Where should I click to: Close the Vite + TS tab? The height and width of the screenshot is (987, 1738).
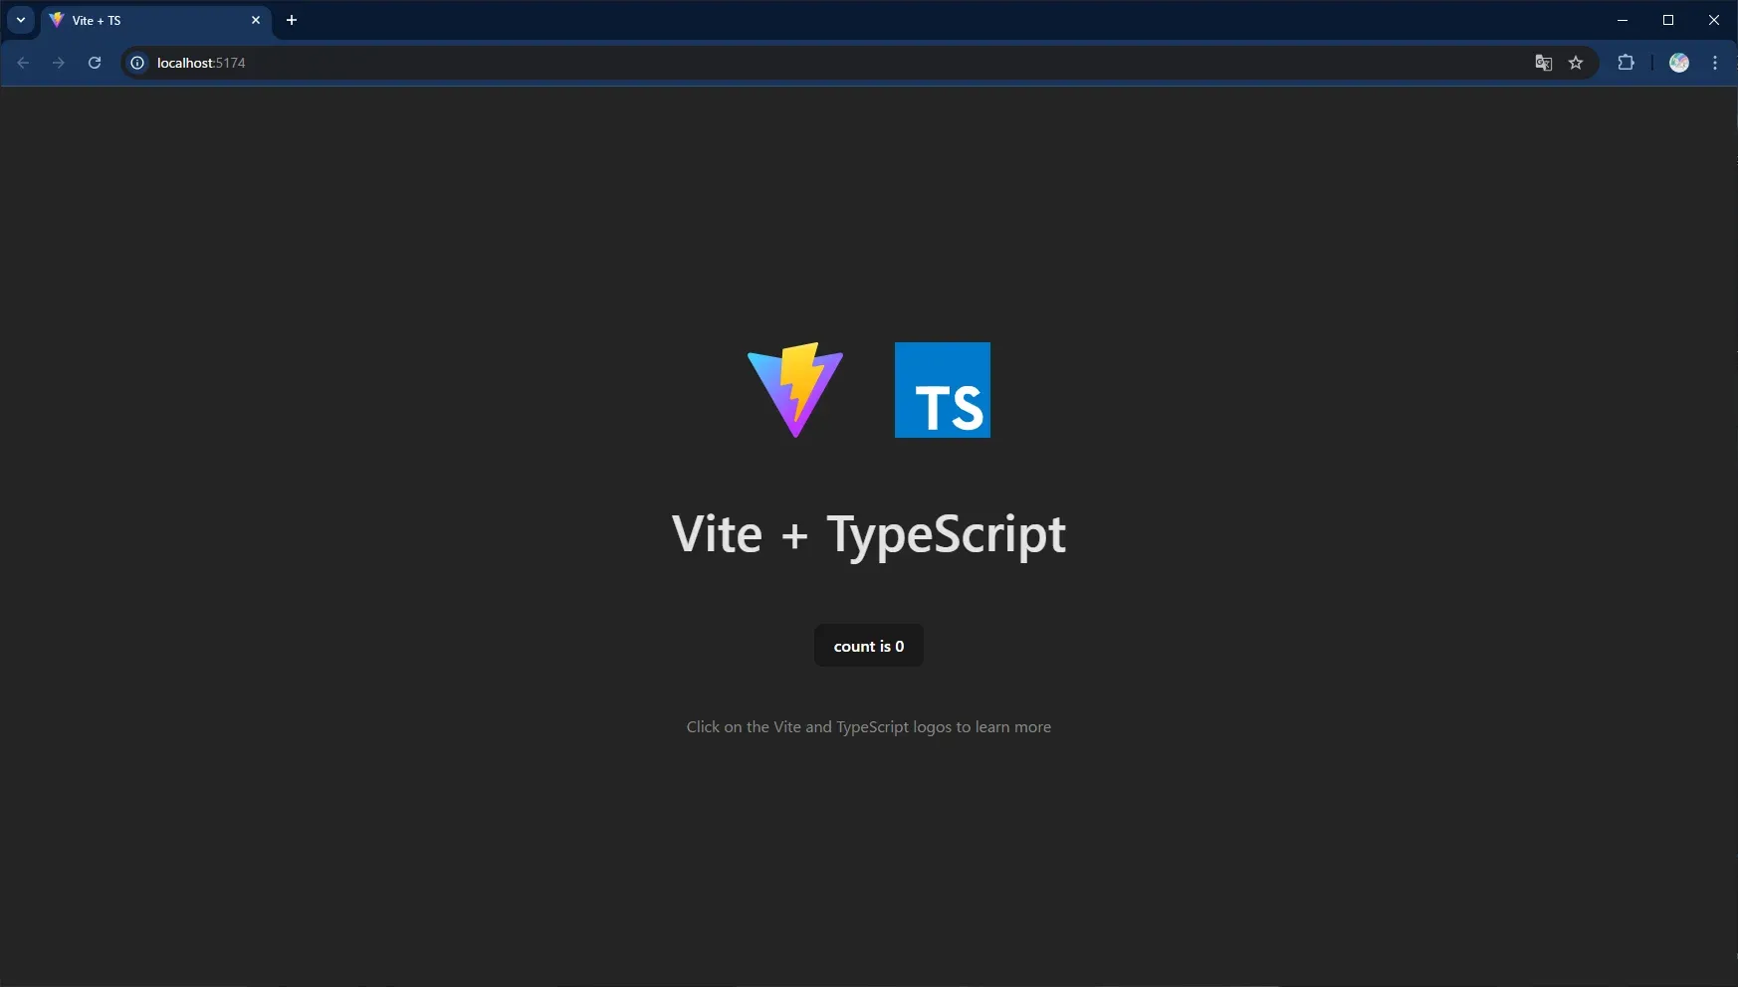pyautogui.click(x=256, y=20)
